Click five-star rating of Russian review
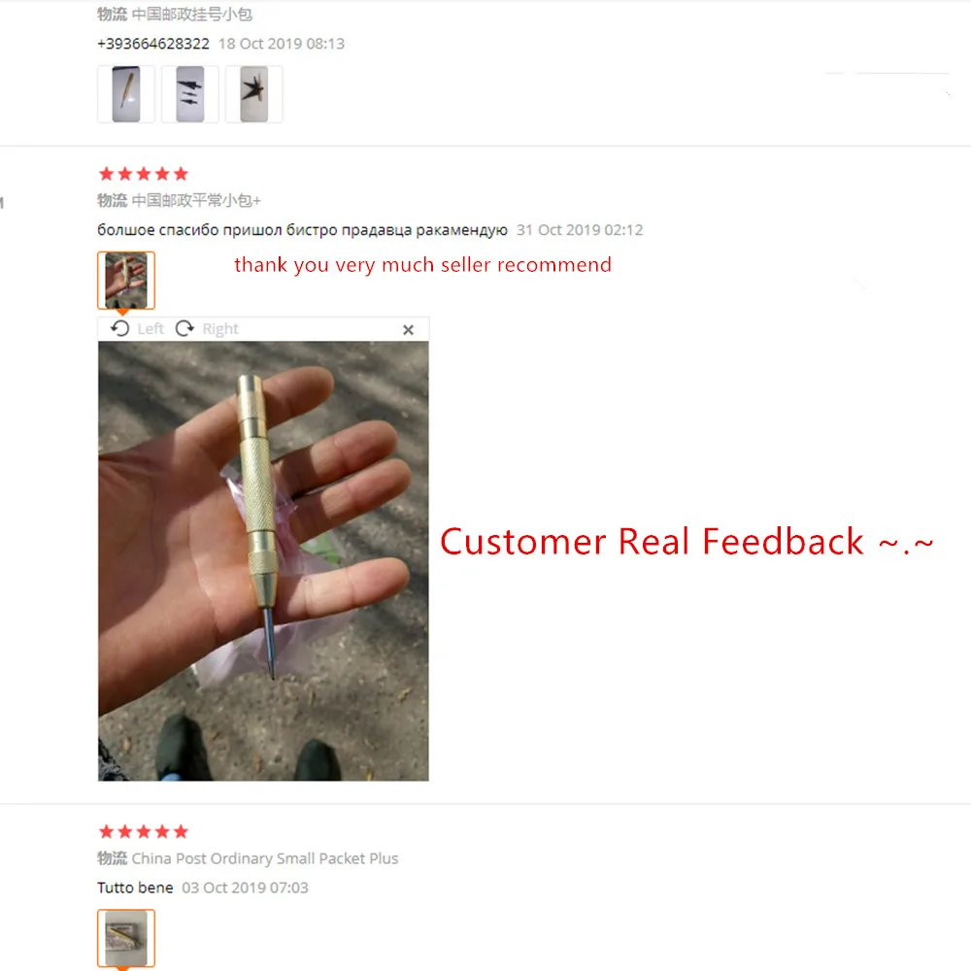 coord(143,174)
